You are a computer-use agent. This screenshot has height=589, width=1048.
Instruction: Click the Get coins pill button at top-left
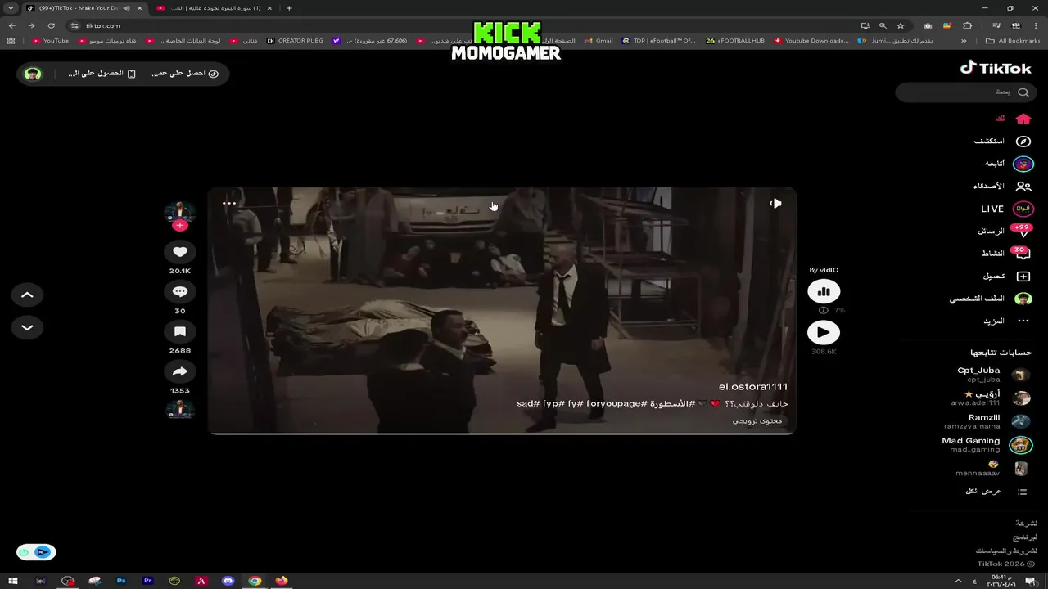click(185, 74)
